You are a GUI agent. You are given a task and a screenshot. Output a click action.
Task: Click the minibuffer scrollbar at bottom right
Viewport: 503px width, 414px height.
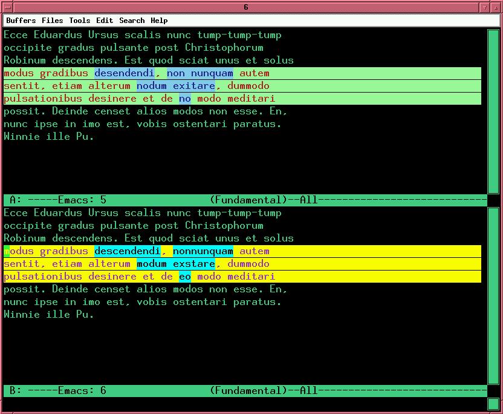tap(493, 403)
